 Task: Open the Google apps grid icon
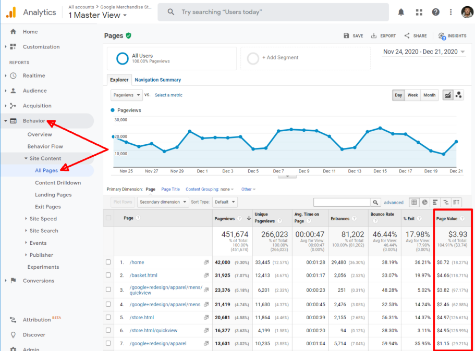click(419, 11)
